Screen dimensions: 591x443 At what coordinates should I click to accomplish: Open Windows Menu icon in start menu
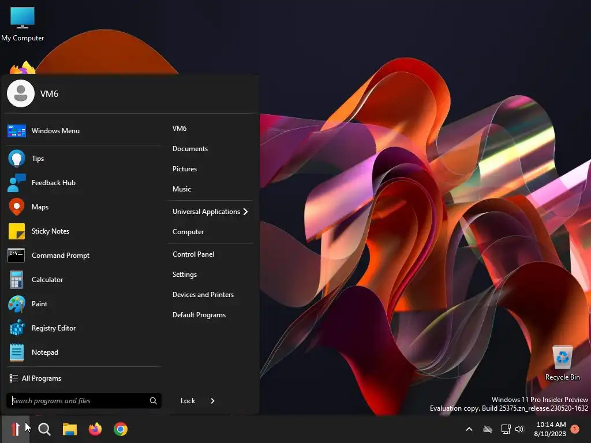[x=17, y=131]
